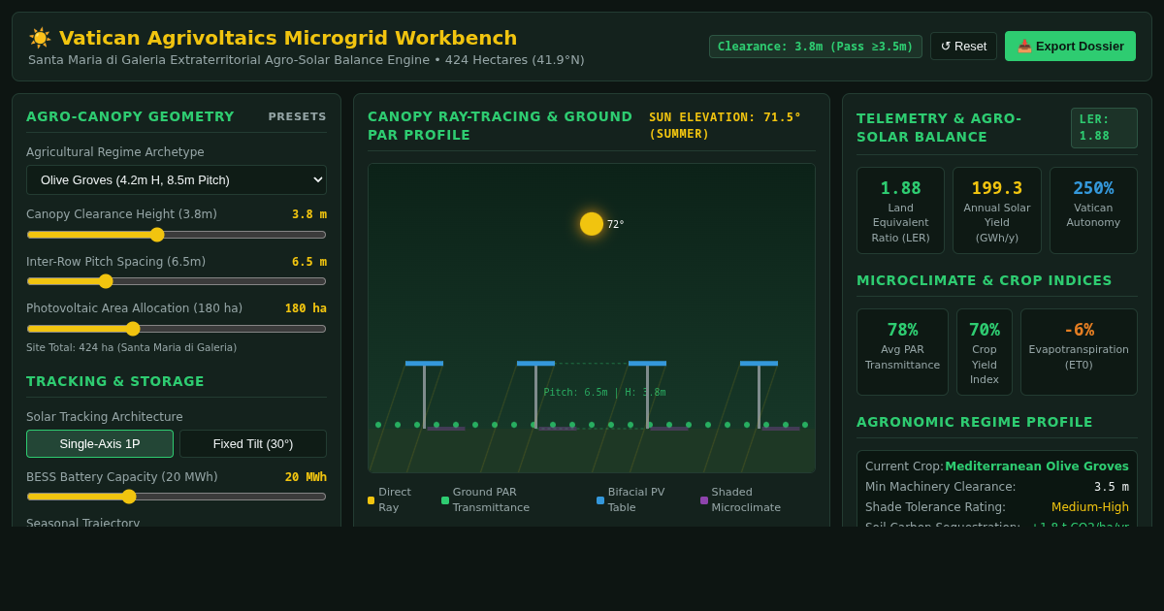This screenshot has height=611, width=1164.
Task: Click the Ground PAR Transmittance legend swatch
Action: 445,500
